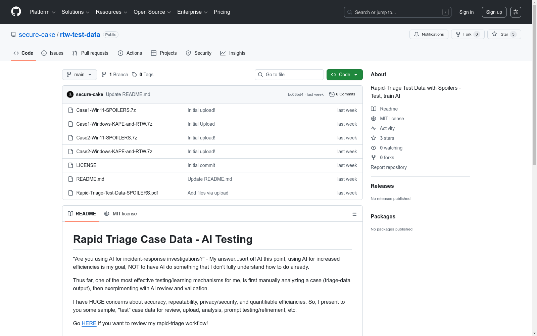This screenshot has height=336, width=537.
Task: Open the green Code dropdown button
Action: pos(345,75)
